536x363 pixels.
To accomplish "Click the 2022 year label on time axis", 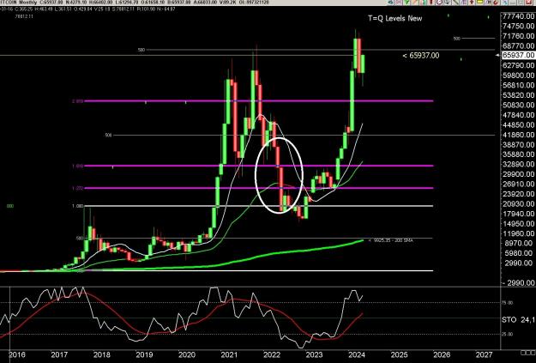I will click(272, 354).
